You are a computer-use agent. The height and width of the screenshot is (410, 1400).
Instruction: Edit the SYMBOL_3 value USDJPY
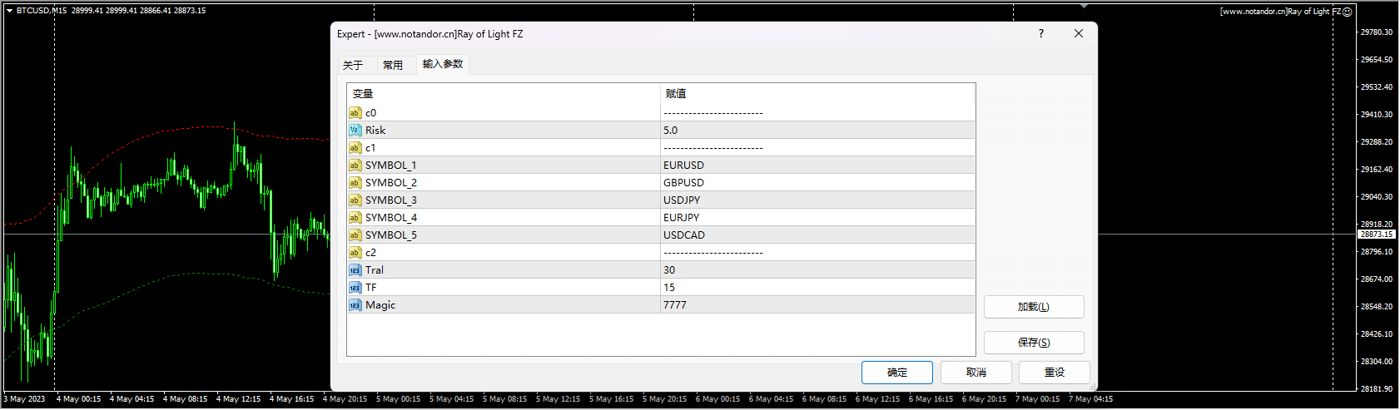tap(817, 200)
